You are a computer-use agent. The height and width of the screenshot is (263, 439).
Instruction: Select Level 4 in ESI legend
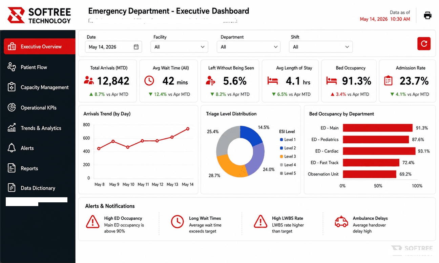[x=288, y=165]
